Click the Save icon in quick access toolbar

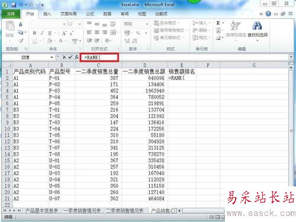[x=14, y=5]
